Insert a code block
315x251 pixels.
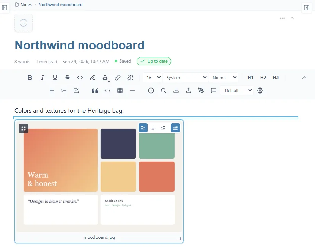[x=107, y=91]
